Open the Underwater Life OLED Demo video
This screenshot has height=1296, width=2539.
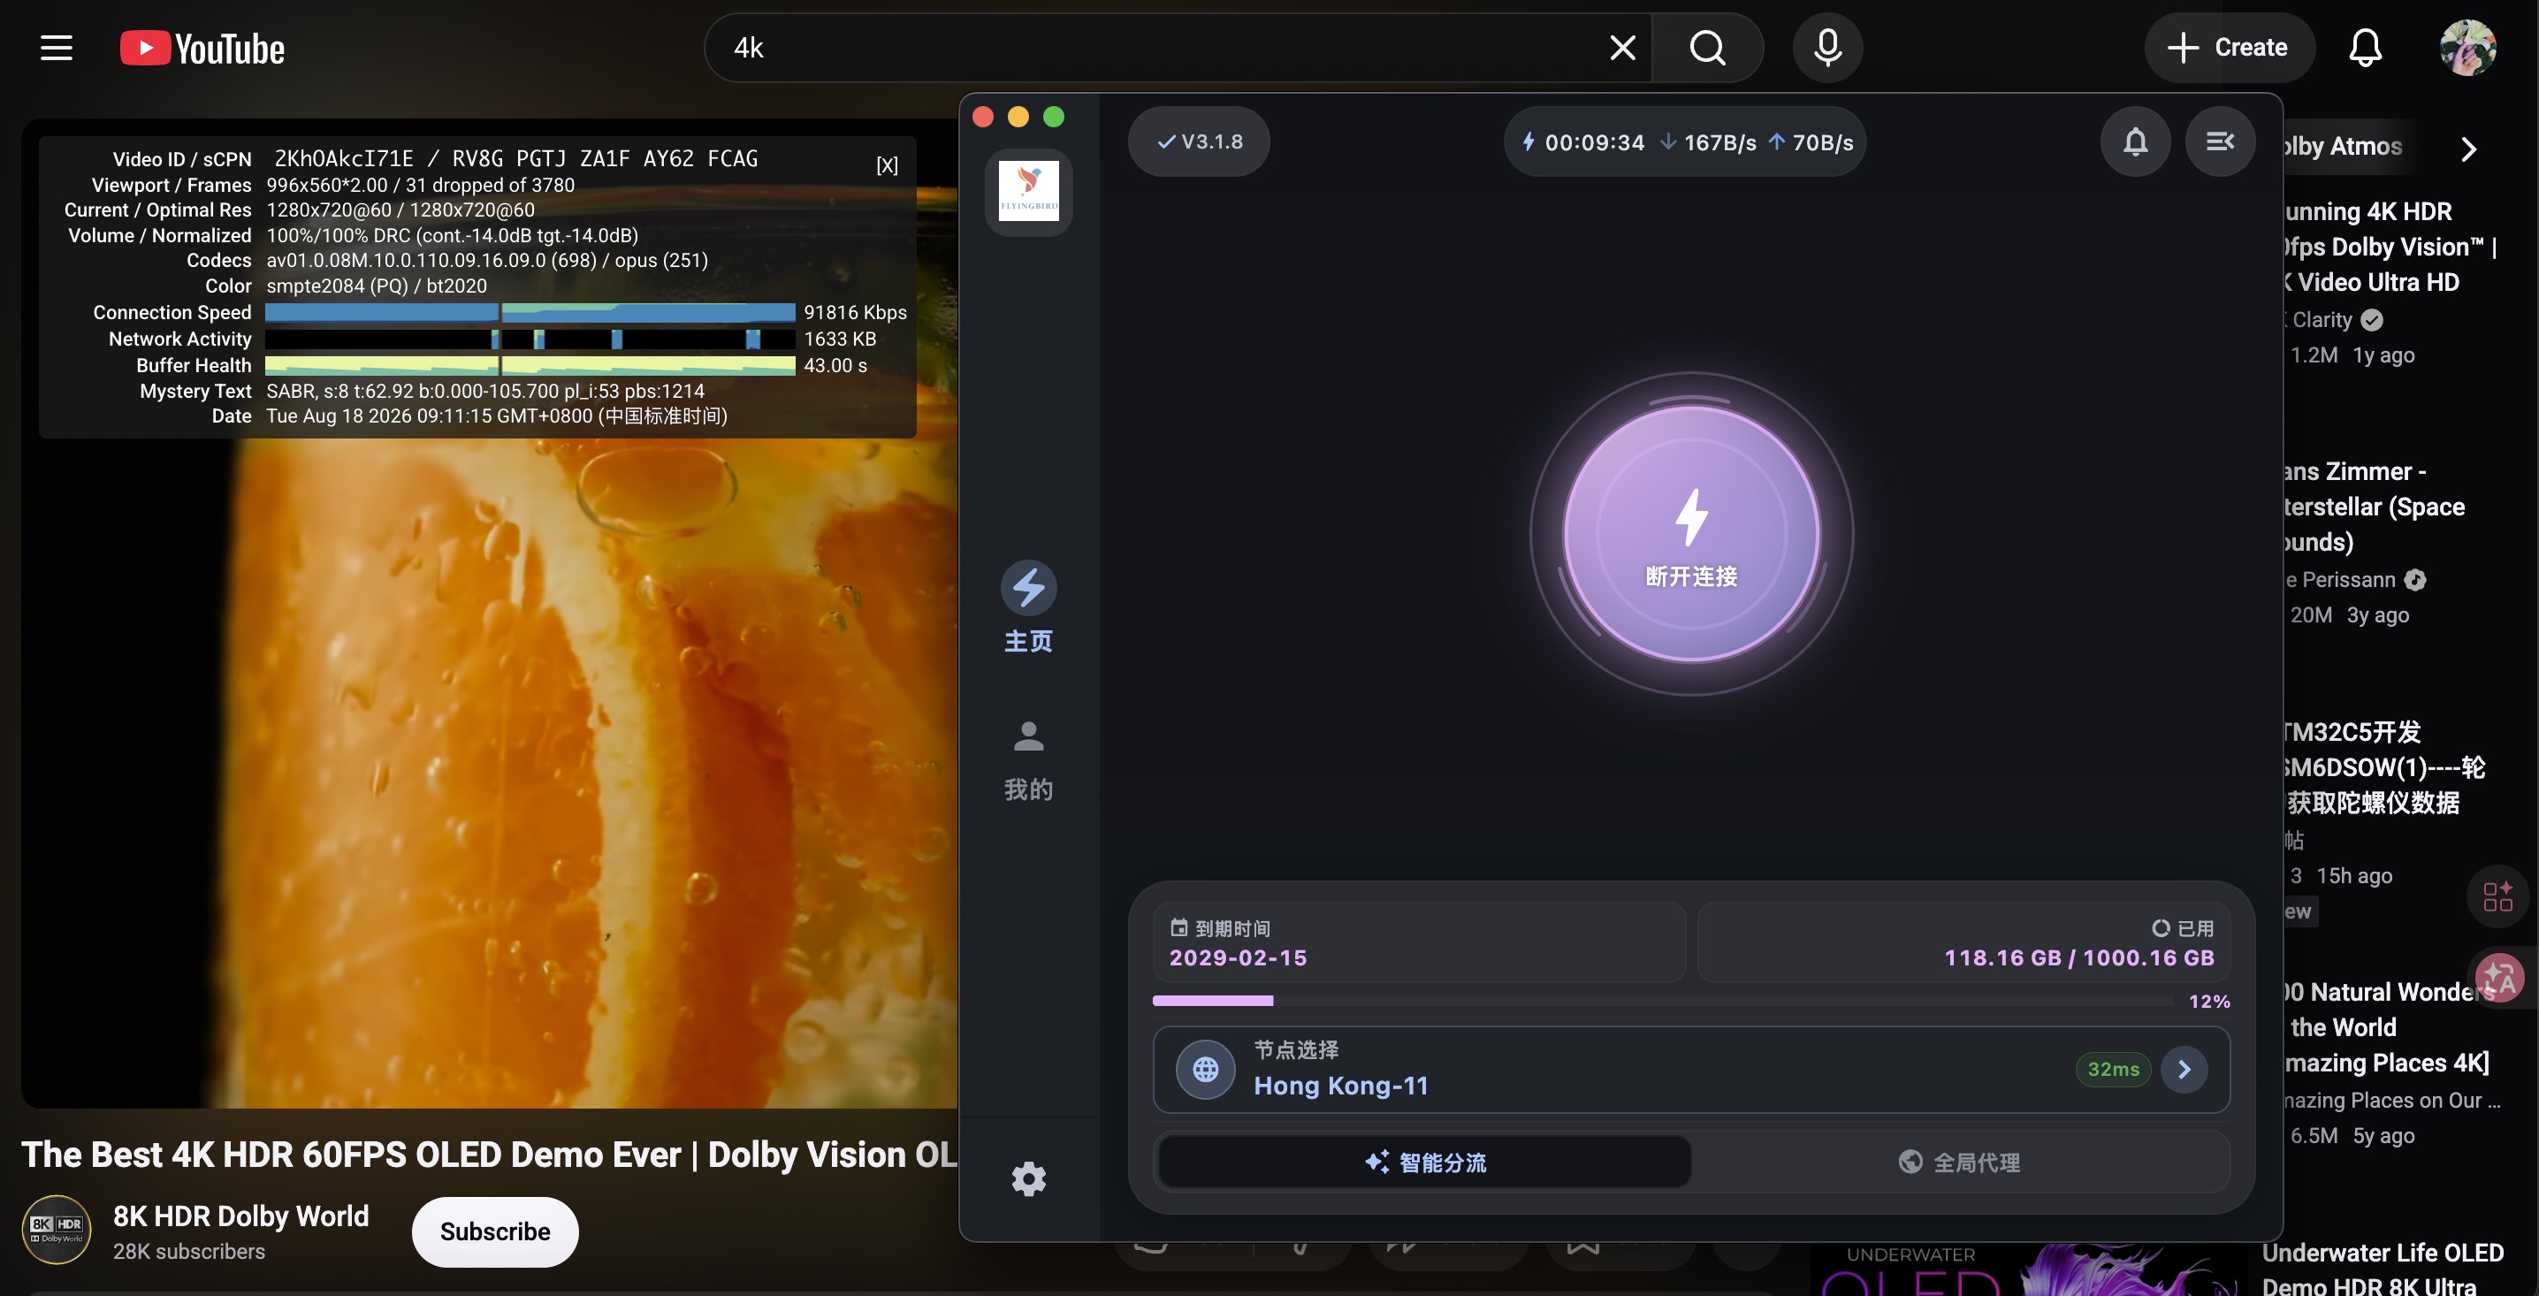pyautogui.click(x=2383, y=1269)
